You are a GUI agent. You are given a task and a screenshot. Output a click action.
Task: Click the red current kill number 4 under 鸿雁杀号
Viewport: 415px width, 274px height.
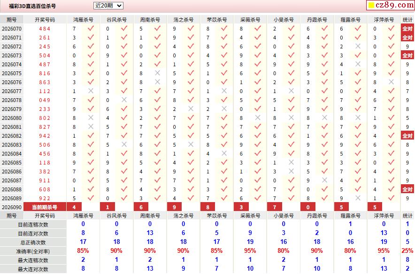(74, 207)
